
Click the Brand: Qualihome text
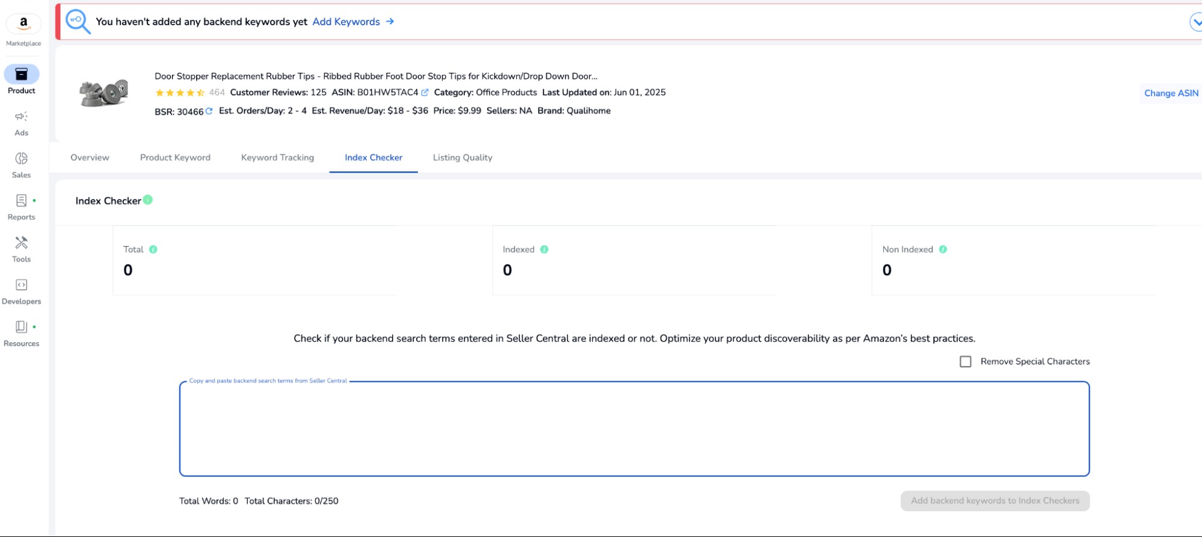click(x=574, y=111)
